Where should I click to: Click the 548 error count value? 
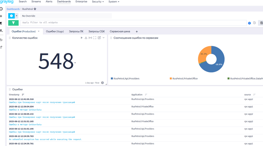tap(56, 61)
